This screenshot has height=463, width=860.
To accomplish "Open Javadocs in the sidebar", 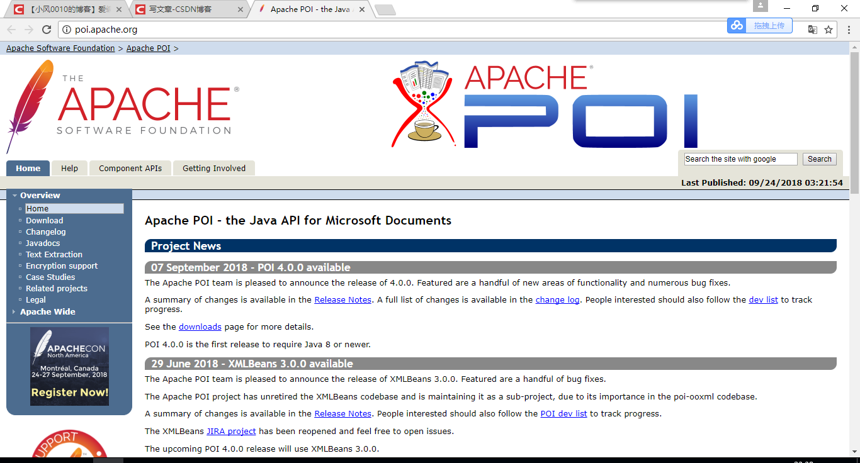I will pos(43,243).
